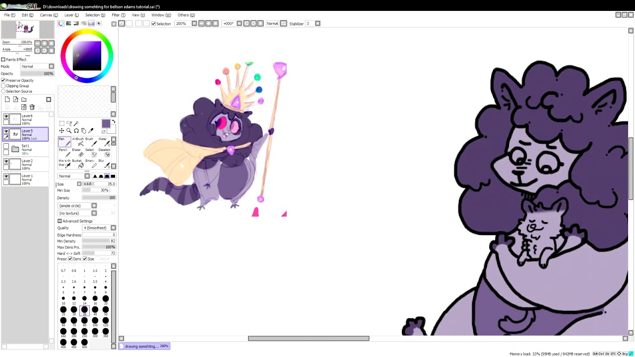Select brush size 35 in the size list
Screen dimensions: 635x357
pos(84,310)
